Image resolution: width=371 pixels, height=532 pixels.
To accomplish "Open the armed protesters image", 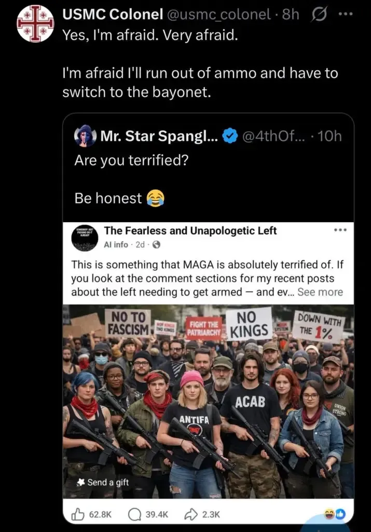I will point(208,400).
